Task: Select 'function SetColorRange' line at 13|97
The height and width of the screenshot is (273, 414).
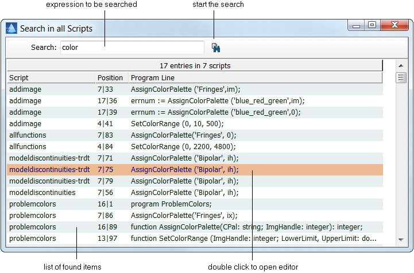Action: pos(253,239)
